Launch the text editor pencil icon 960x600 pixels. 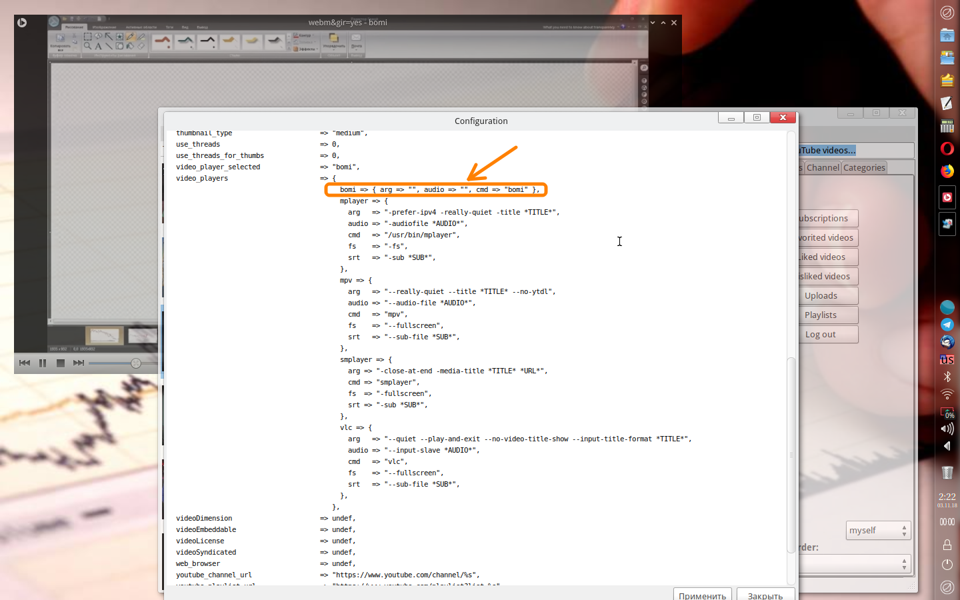pyautogui.click(x=947, y=103)
